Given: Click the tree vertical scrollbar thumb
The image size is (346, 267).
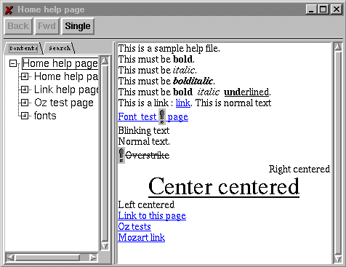Looking at the screenshot, I should pyautogui.click(x=105, y=154).
